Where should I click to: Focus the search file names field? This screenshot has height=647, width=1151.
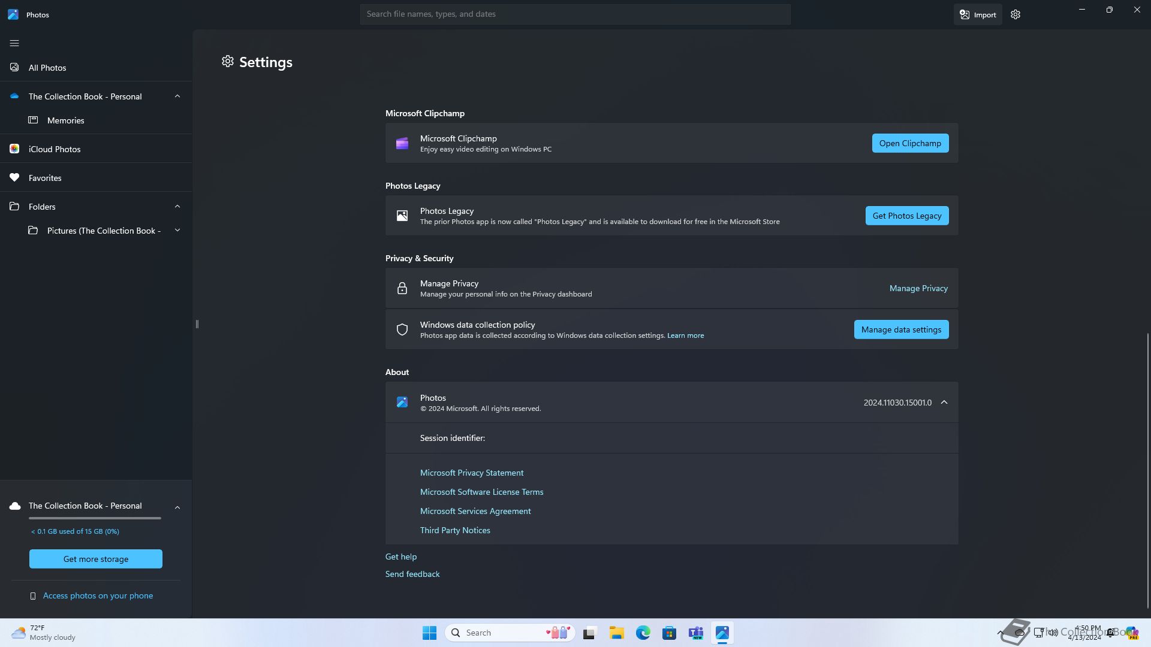[575, 14]
